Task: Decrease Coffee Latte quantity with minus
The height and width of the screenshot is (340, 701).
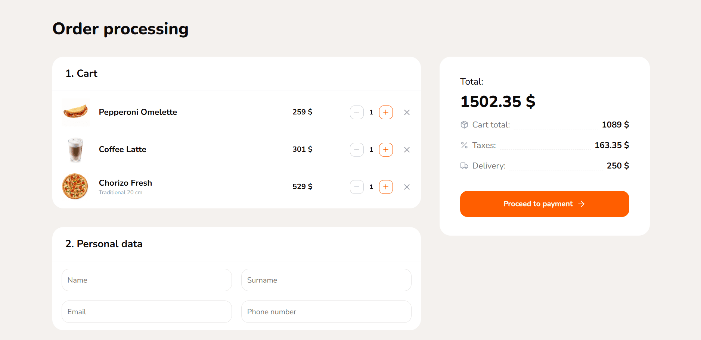Action: coord(357,149)
